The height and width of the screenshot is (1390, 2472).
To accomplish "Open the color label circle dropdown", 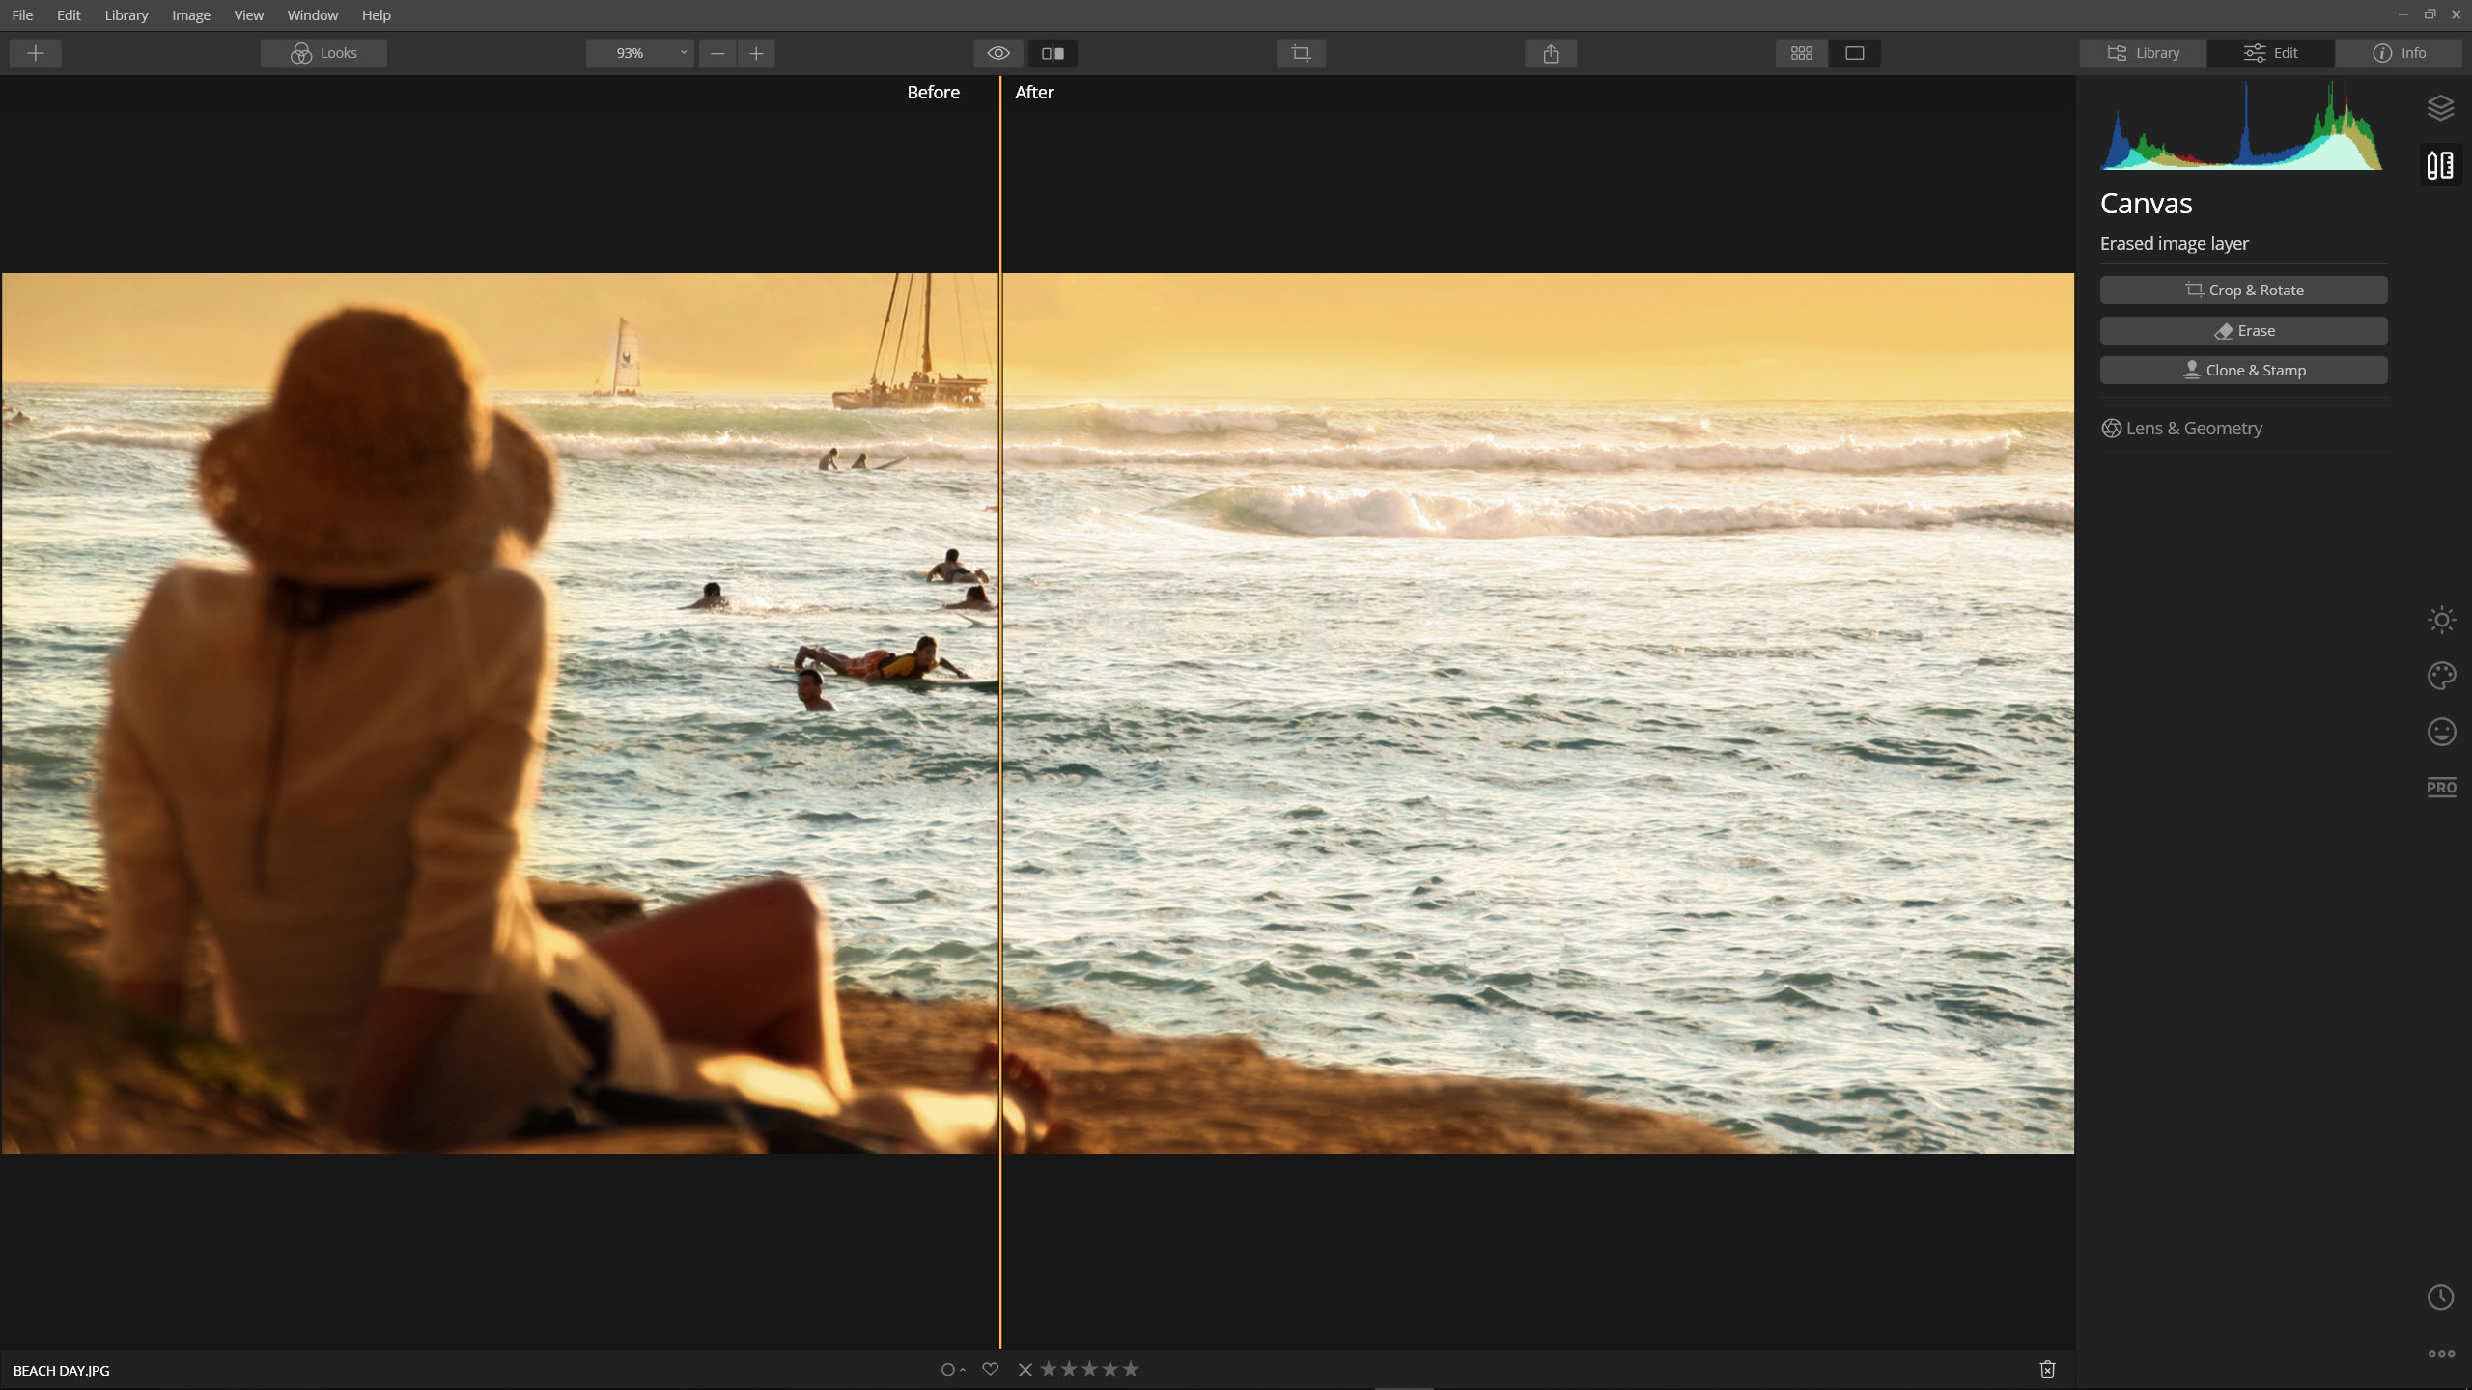I will (952, 1370).
